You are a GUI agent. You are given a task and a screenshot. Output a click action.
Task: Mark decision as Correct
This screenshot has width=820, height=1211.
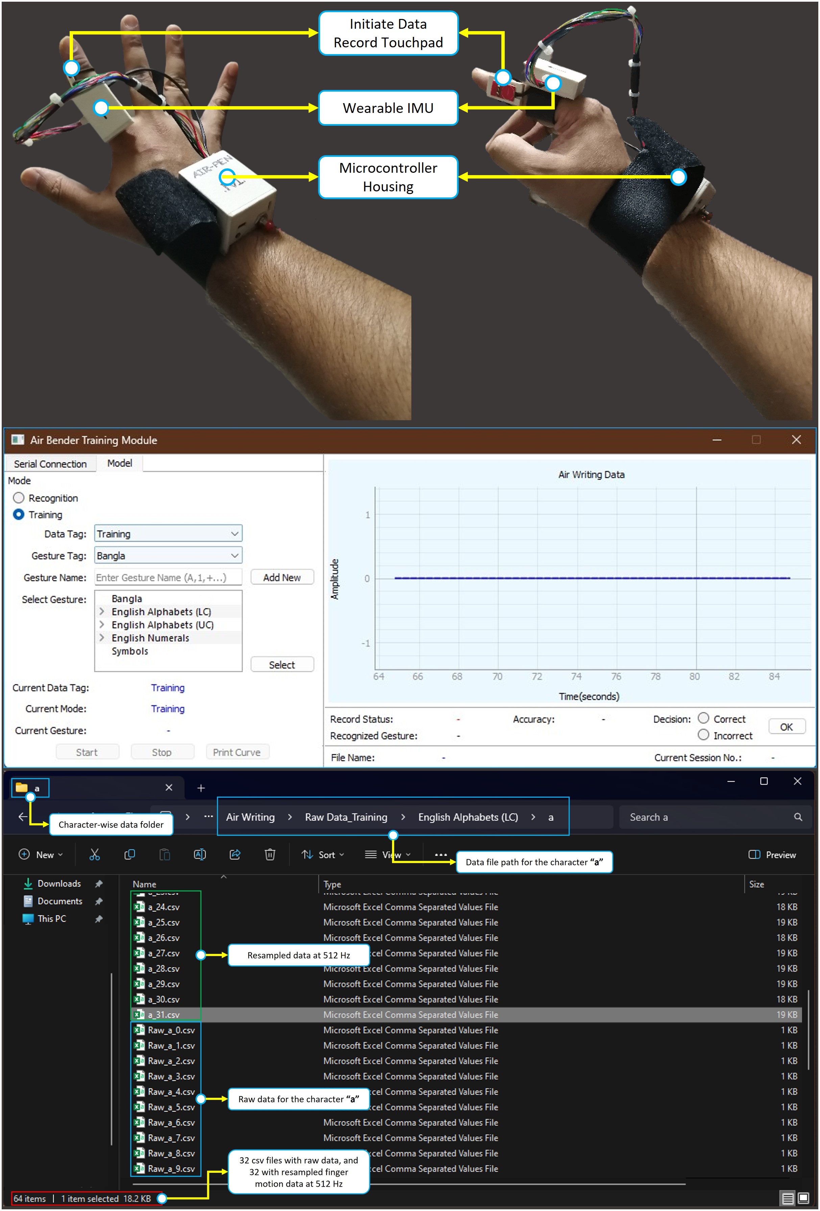[703, 718]
